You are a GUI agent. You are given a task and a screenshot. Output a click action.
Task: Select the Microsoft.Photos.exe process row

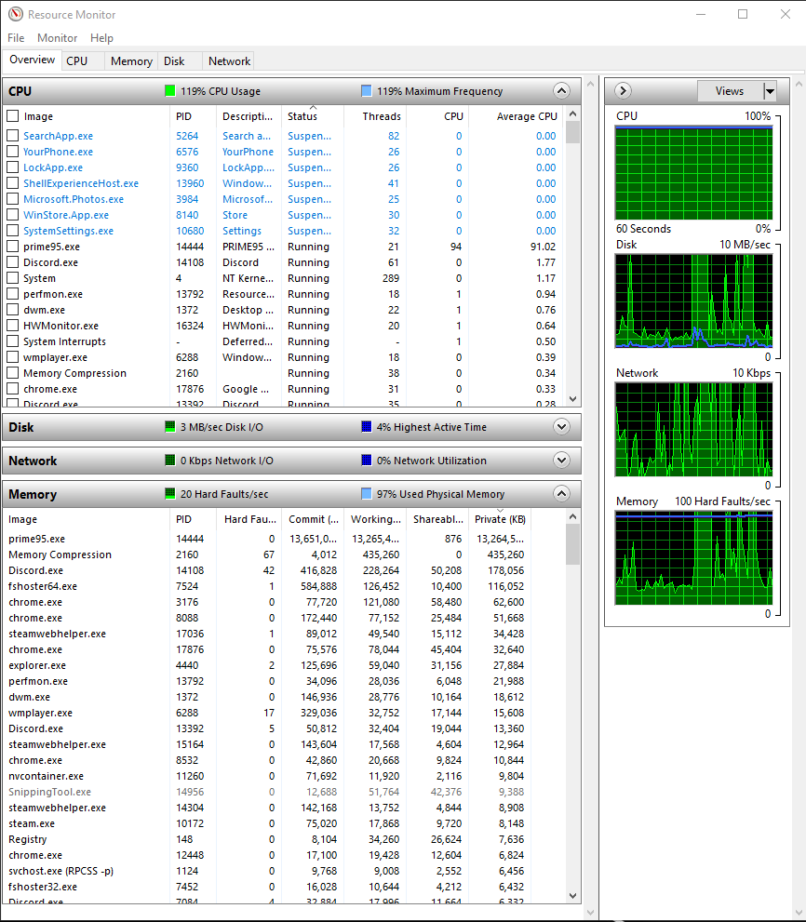click(x=282, y=199)
